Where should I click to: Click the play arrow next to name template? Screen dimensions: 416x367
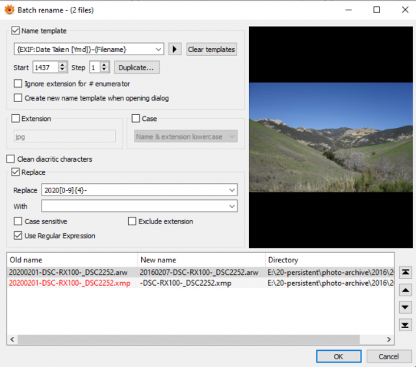(x=175, y=49)
